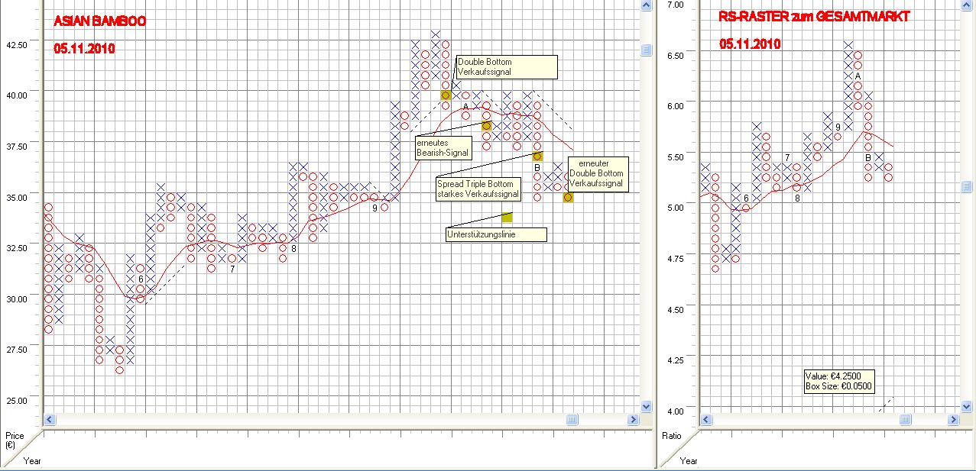Select the 'Unterstützungslinie' annotation label
Viewport: 976px width, 471px height.
click(x=496, y=234)
